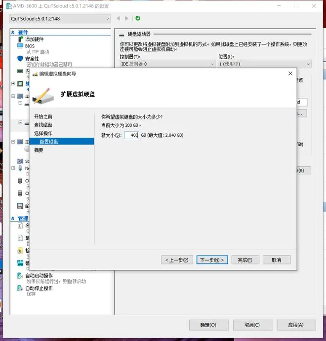Collapse the 硬件 section chevron
The height and width of the screenshot is (341, 326).
pos(13,33)
